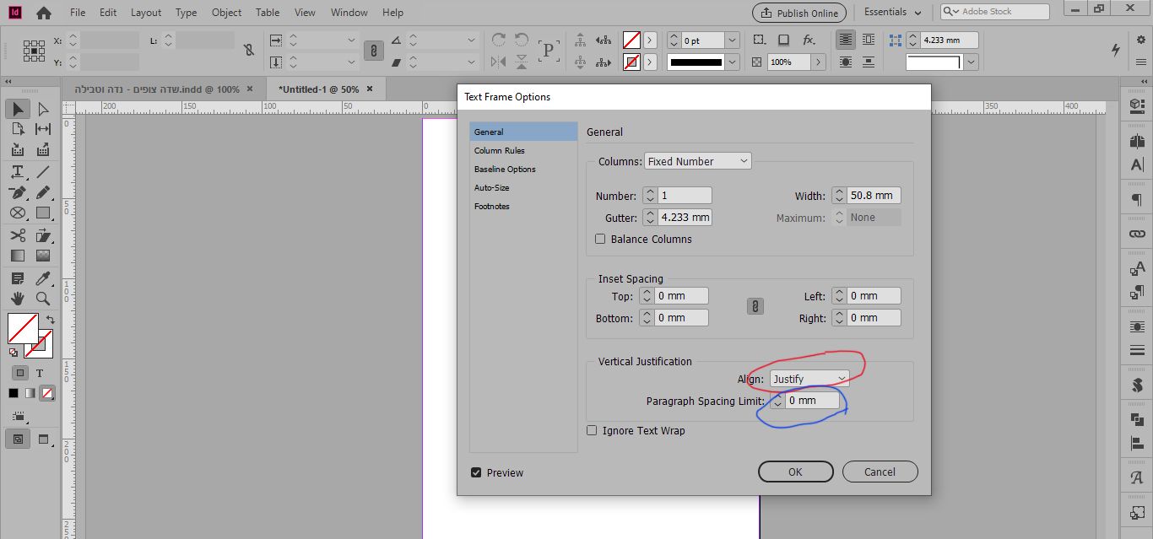Viewport: 1153px width, 539px height.
Task: Enable the Balance Columns checkbox
Action: click(x=600, y=239)
